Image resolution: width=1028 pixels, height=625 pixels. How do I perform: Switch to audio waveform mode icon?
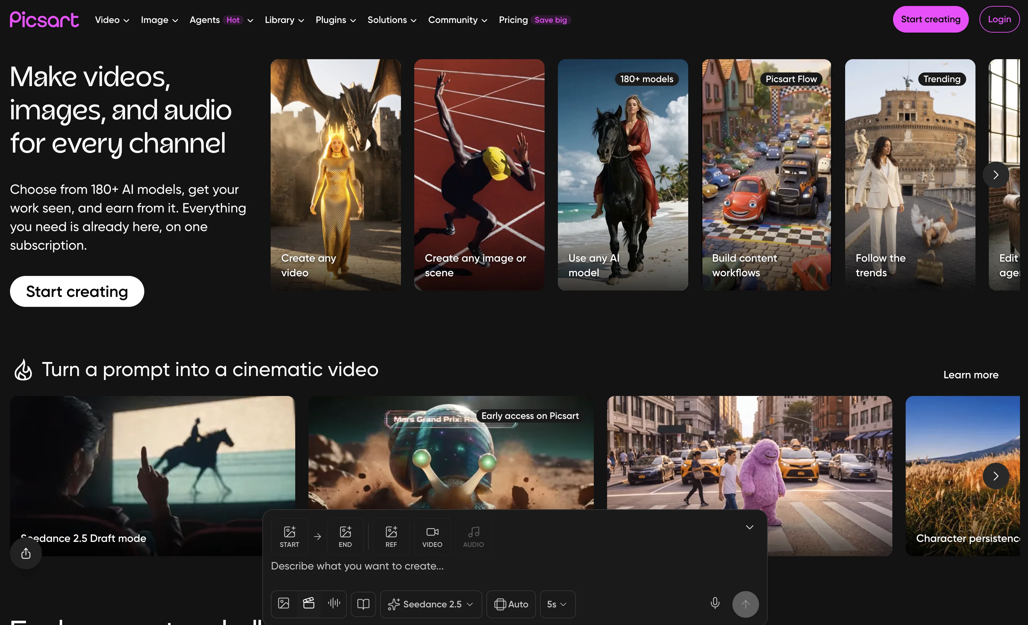click(x=334, y=604)
